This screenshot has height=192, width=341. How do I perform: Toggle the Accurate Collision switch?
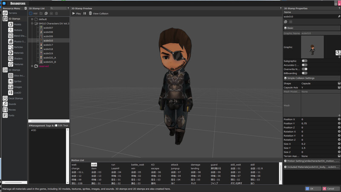[304, 65]
